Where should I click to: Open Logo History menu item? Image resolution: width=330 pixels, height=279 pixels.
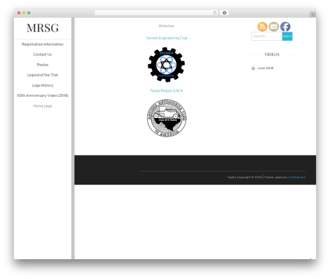(43, 85)
